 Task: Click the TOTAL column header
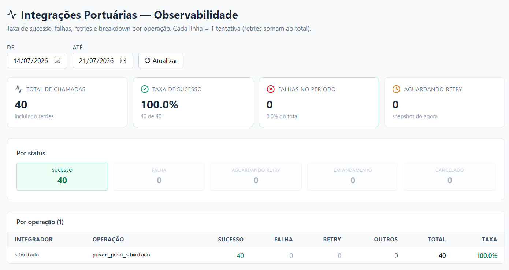(437, 239)
